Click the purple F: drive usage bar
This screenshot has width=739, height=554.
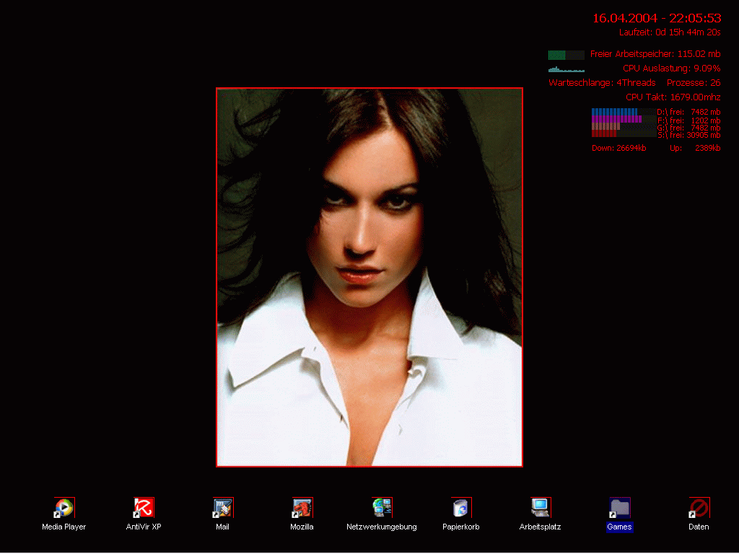point(616,119)
